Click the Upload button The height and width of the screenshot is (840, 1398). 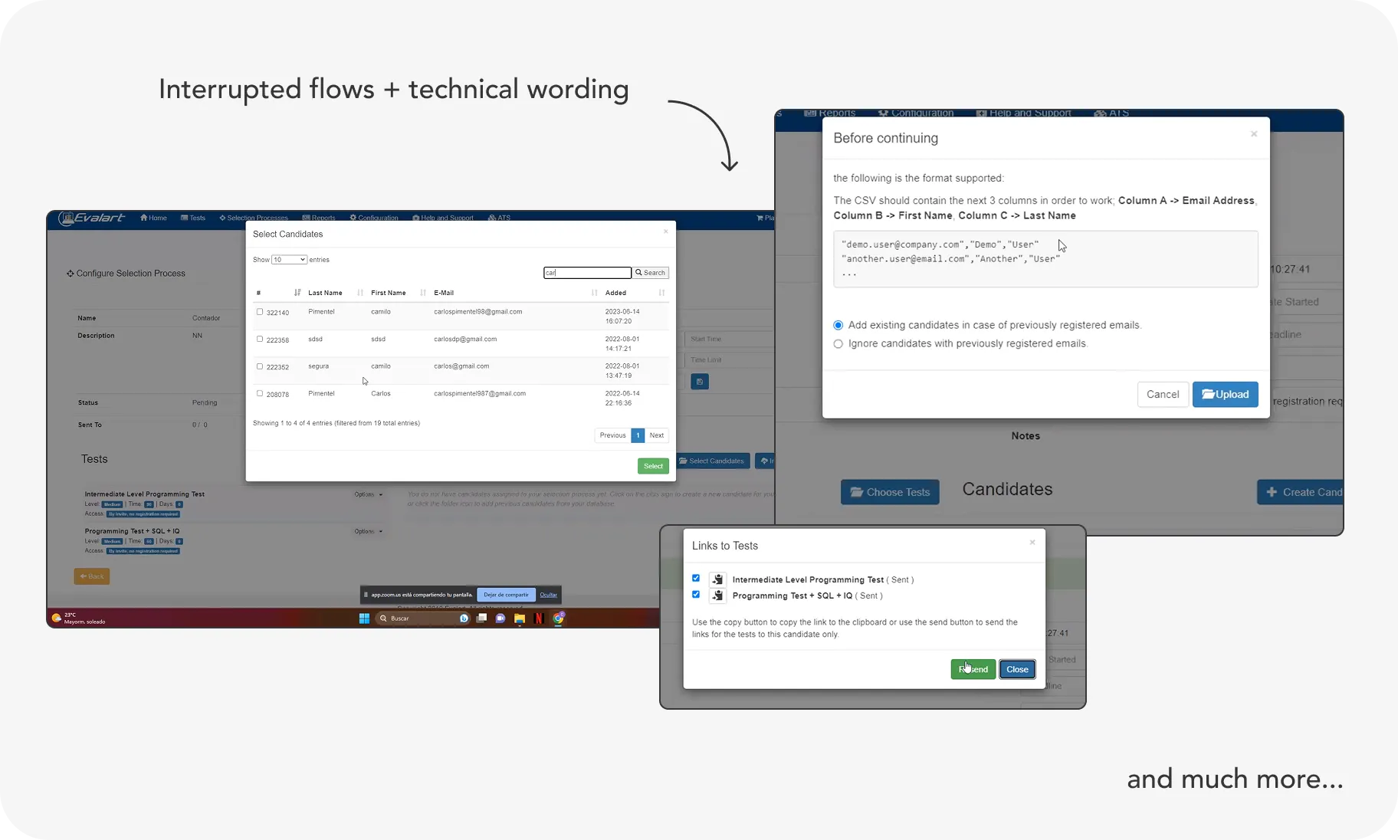point(1226,394)
